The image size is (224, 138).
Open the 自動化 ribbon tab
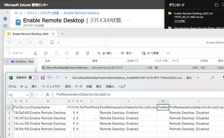coord(110,87)
